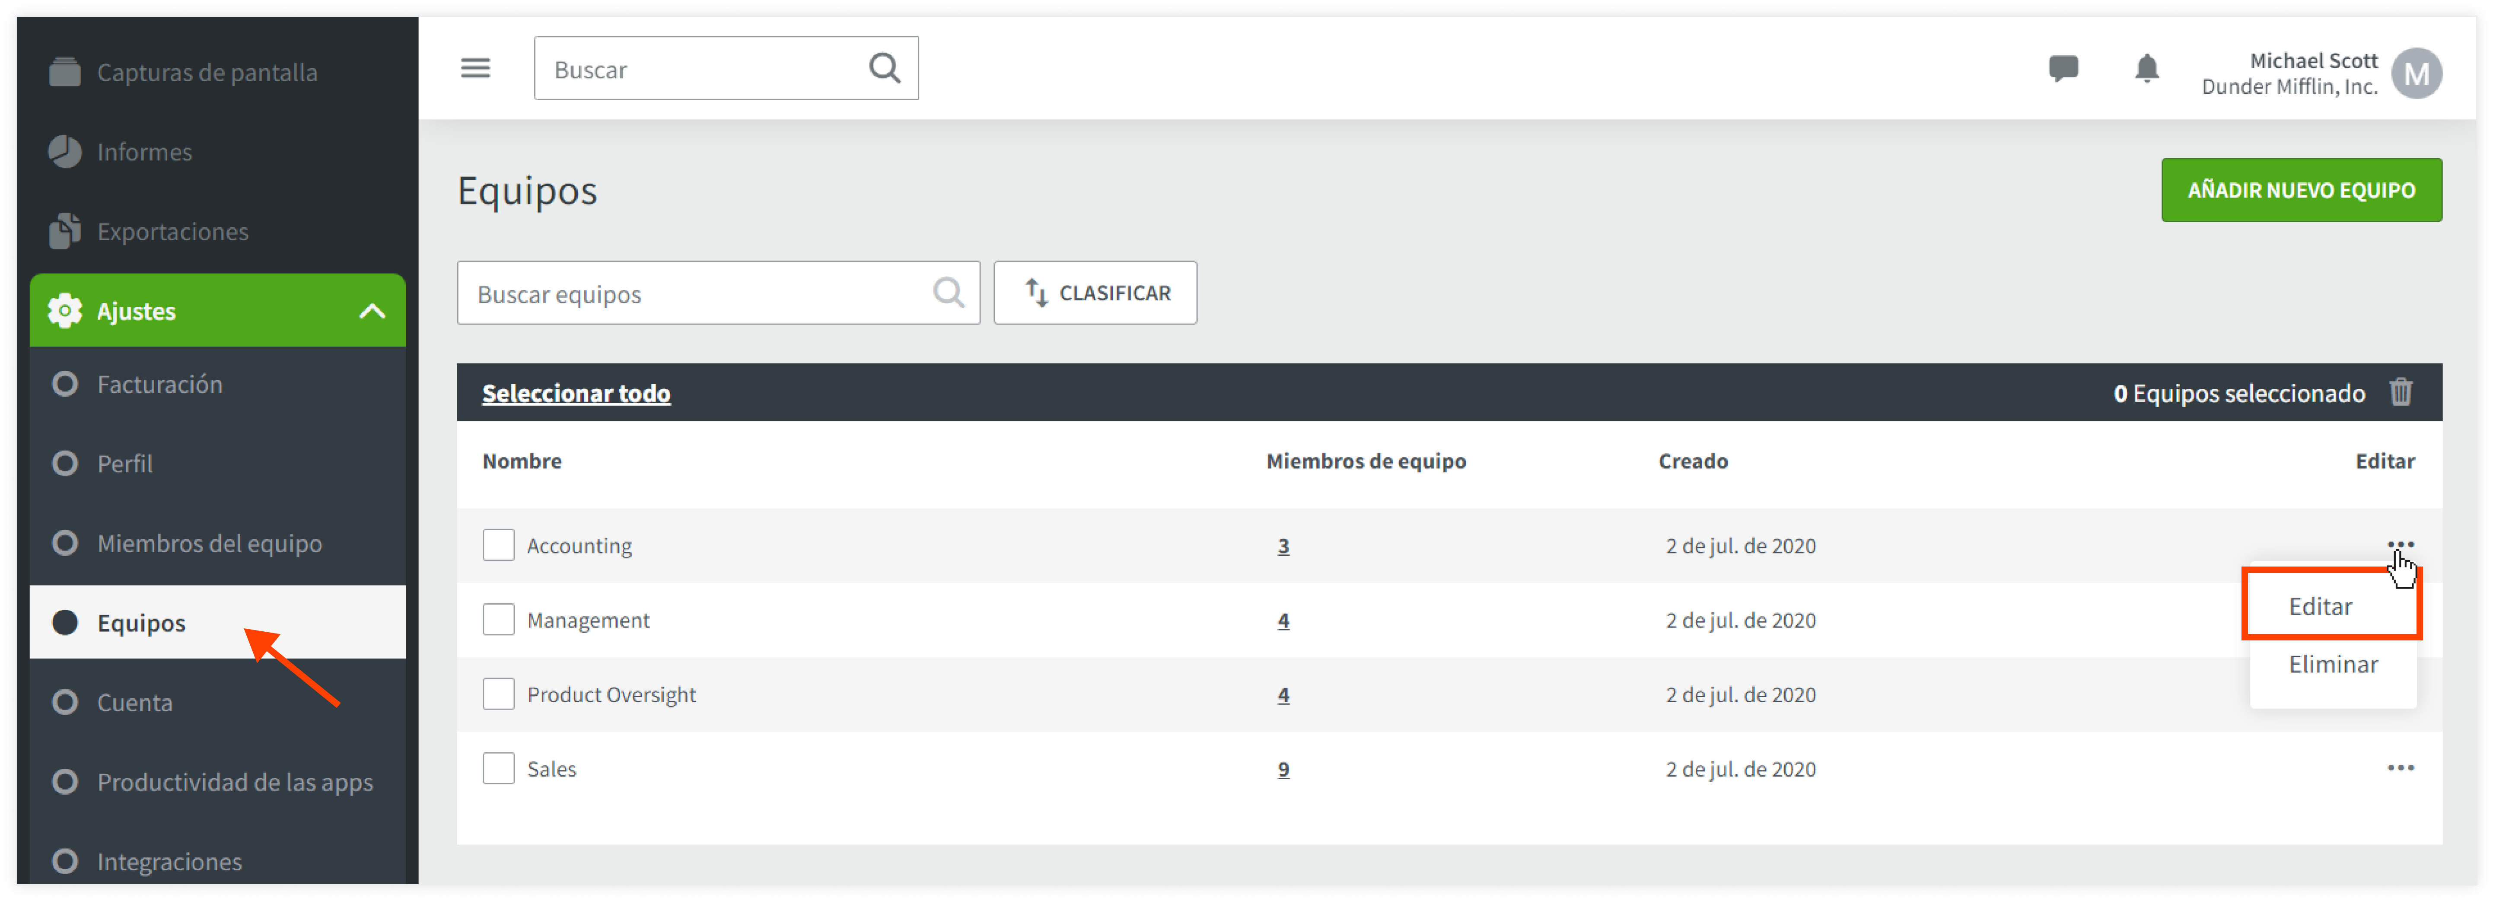
Task: Click the Exportaciones documents icon
Action: (65, 230)
